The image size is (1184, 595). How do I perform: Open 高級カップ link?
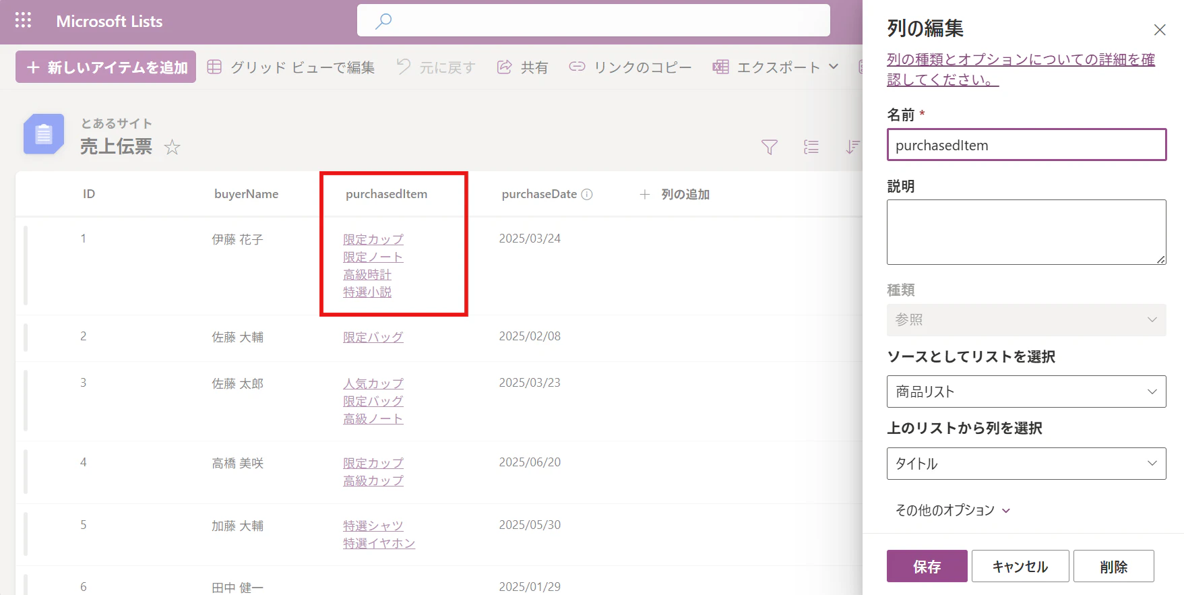tap(373, 480)
